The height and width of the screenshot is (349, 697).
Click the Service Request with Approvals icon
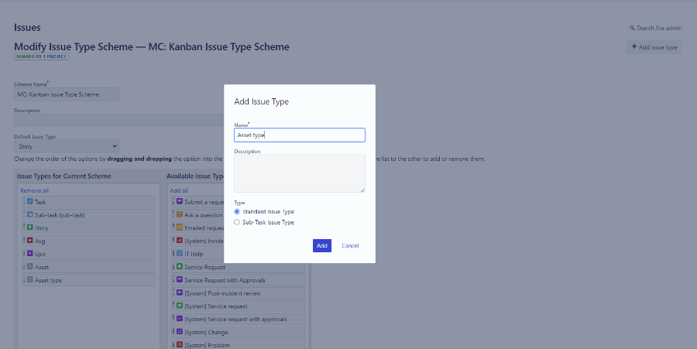point(179,279)
